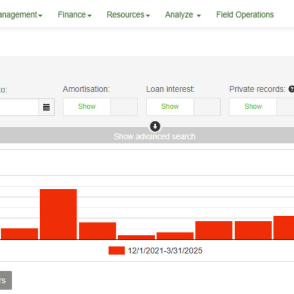The height and width of the screenshot is (294, 294).
Task: Click the down-arrow circle above advanced search
Action: (x=155, y=126)
